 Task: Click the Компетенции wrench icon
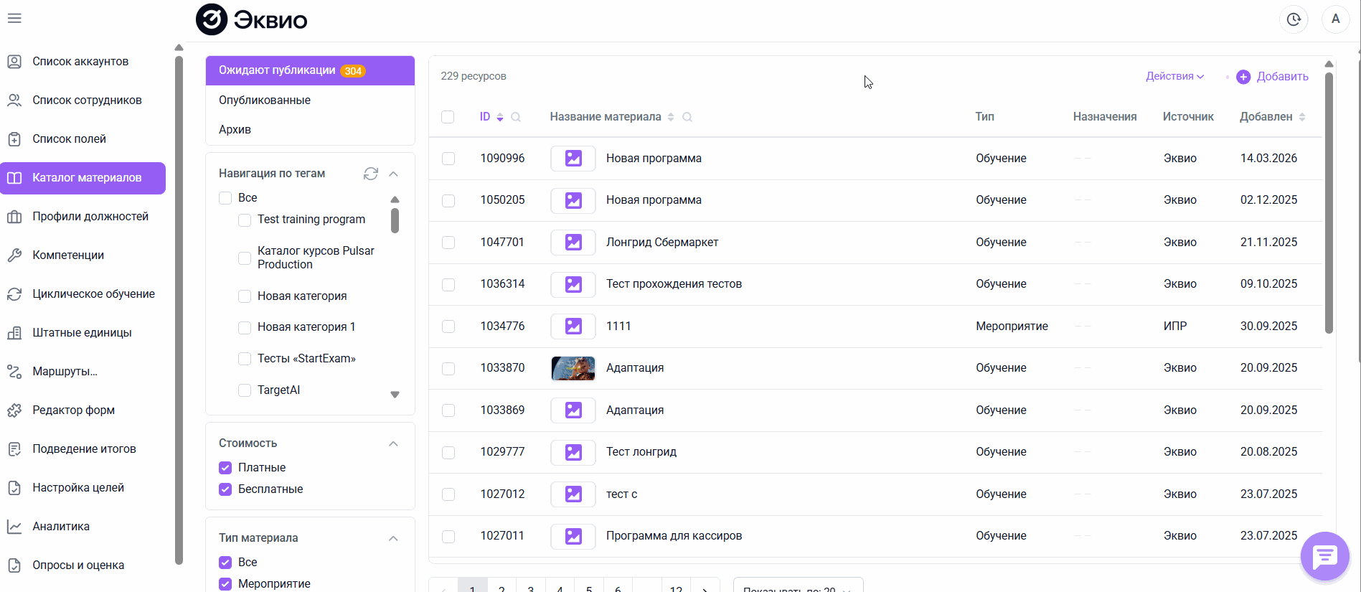tap(14, 255)
